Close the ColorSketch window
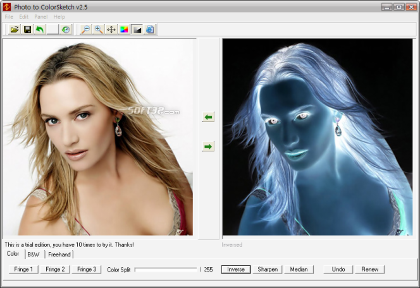Viewport: 420px width, 288px height. coord(411,7)
